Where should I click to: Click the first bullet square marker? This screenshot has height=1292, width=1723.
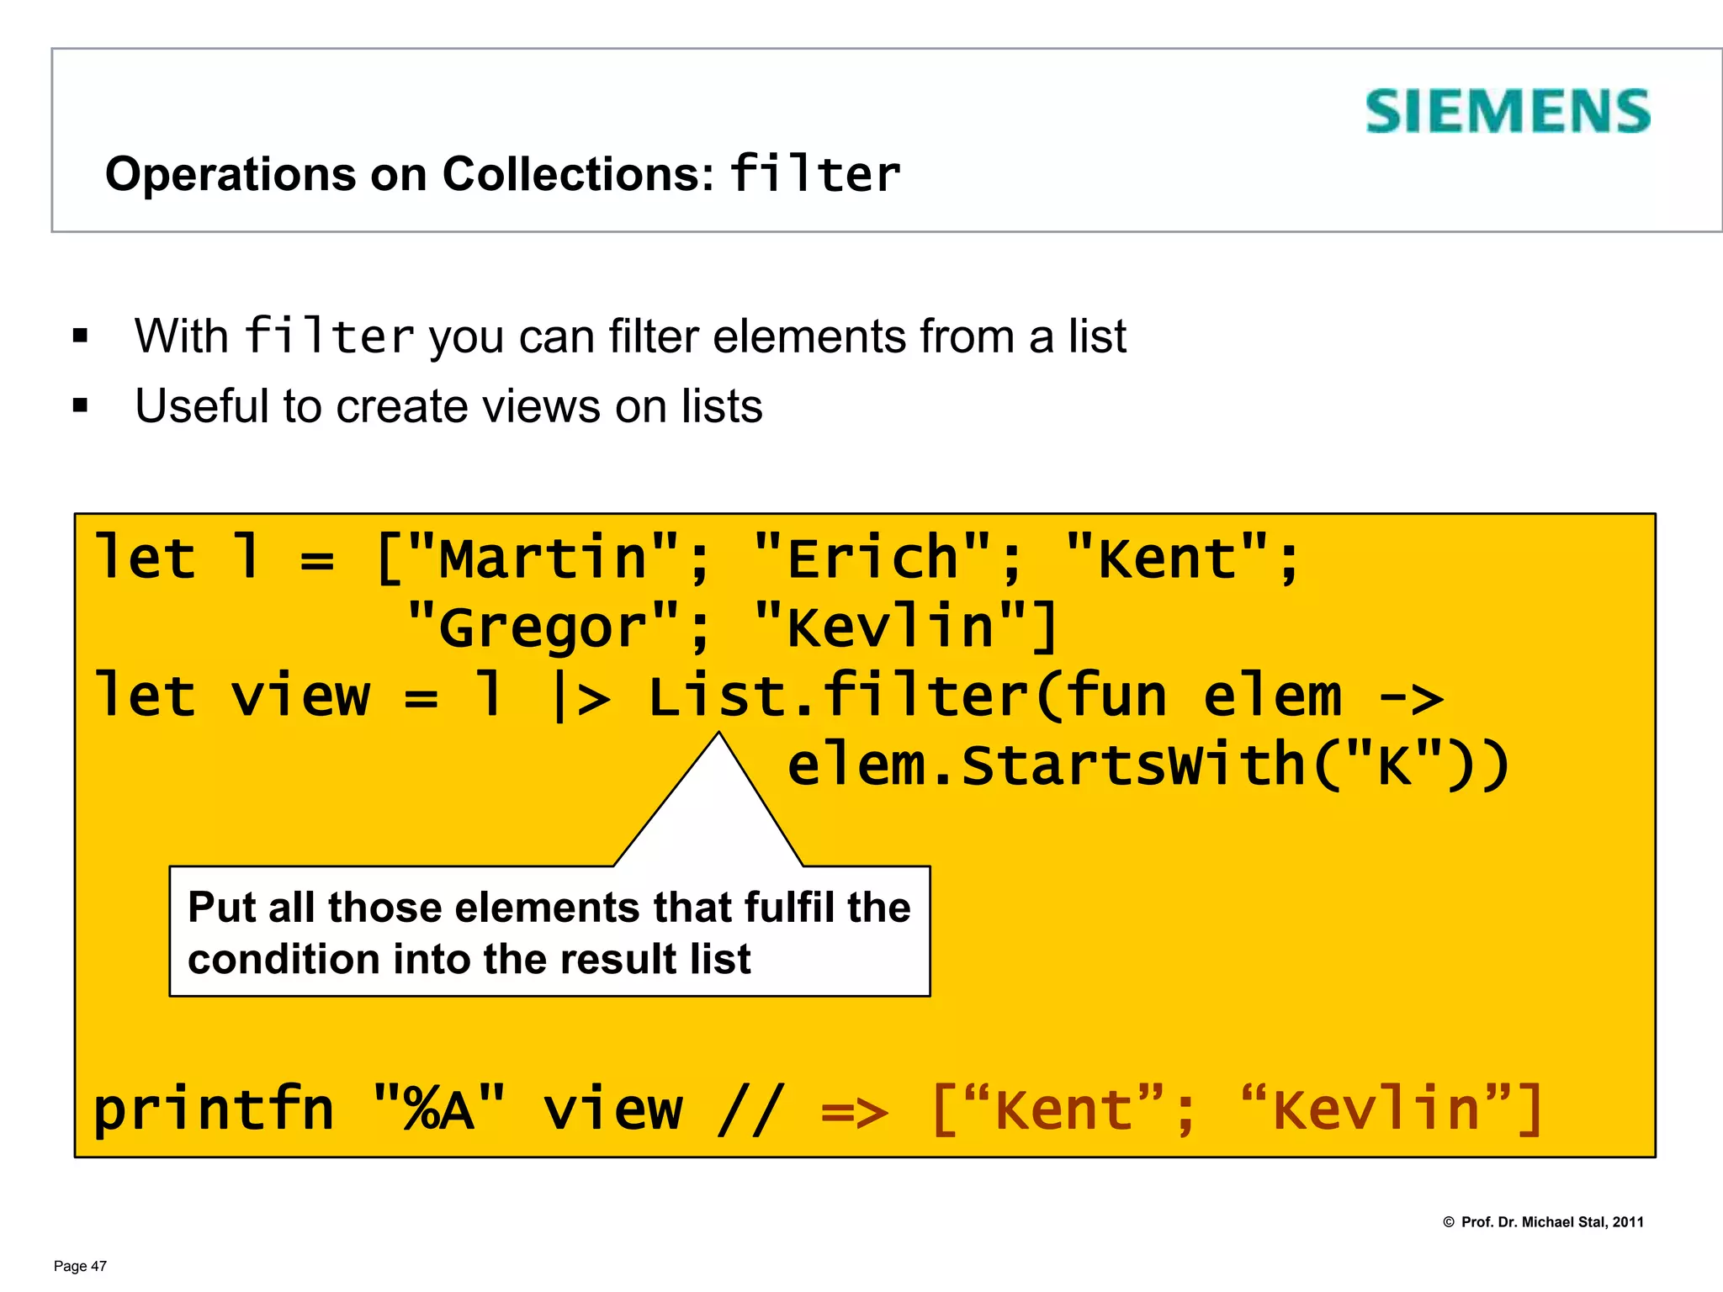coord(81,337)
